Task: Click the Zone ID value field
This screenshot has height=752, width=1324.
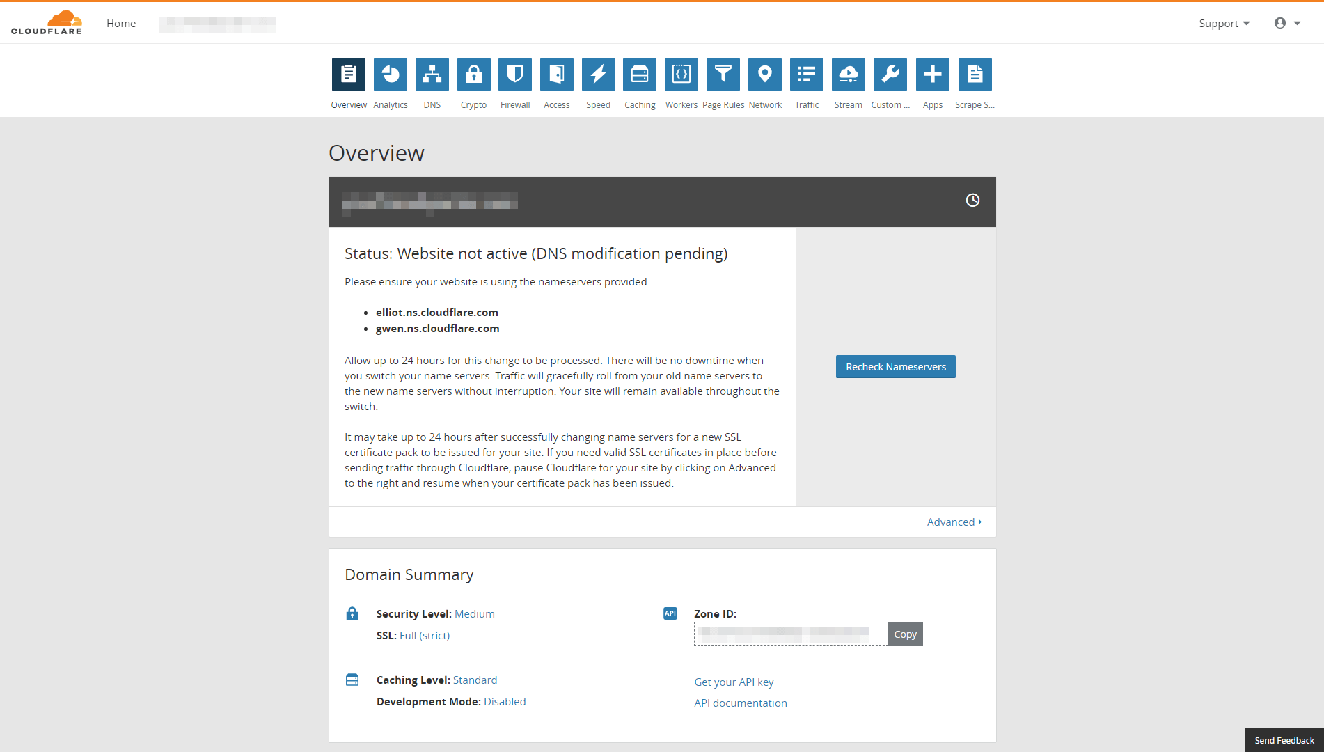Action: pos(791,634)
